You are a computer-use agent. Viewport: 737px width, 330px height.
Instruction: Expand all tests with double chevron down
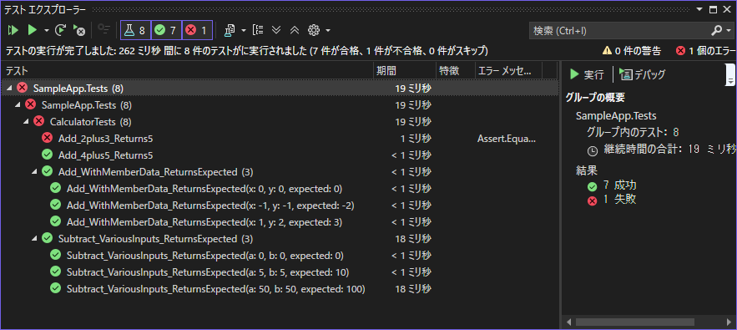(x=276, y=31)
